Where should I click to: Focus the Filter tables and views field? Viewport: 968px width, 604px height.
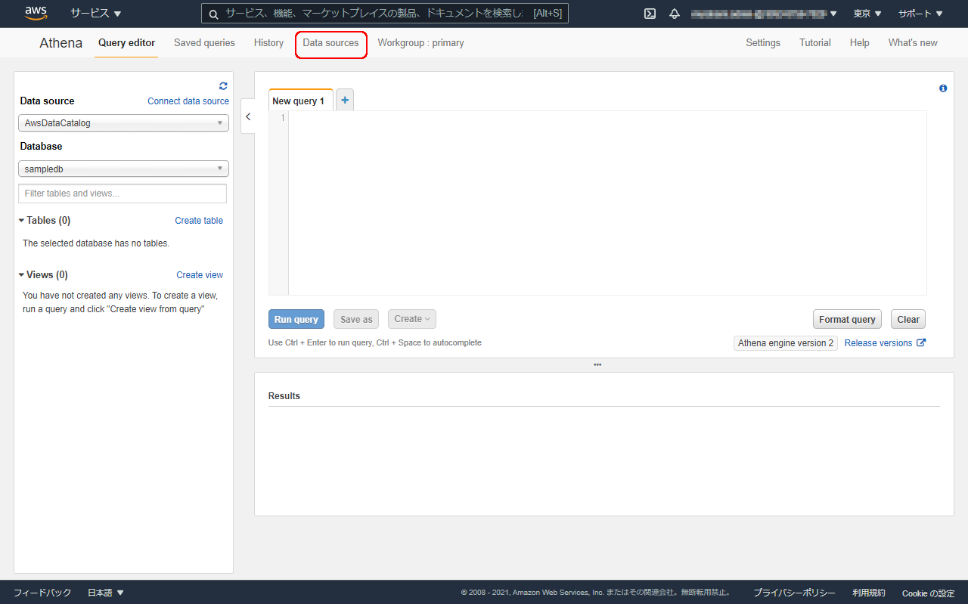tap(123, 194)
